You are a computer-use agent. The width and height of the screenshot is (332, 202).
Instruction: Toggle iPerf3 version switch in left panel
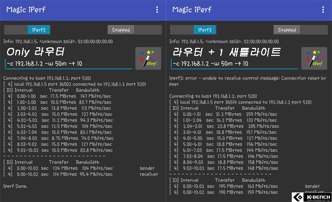pos(27,30)
